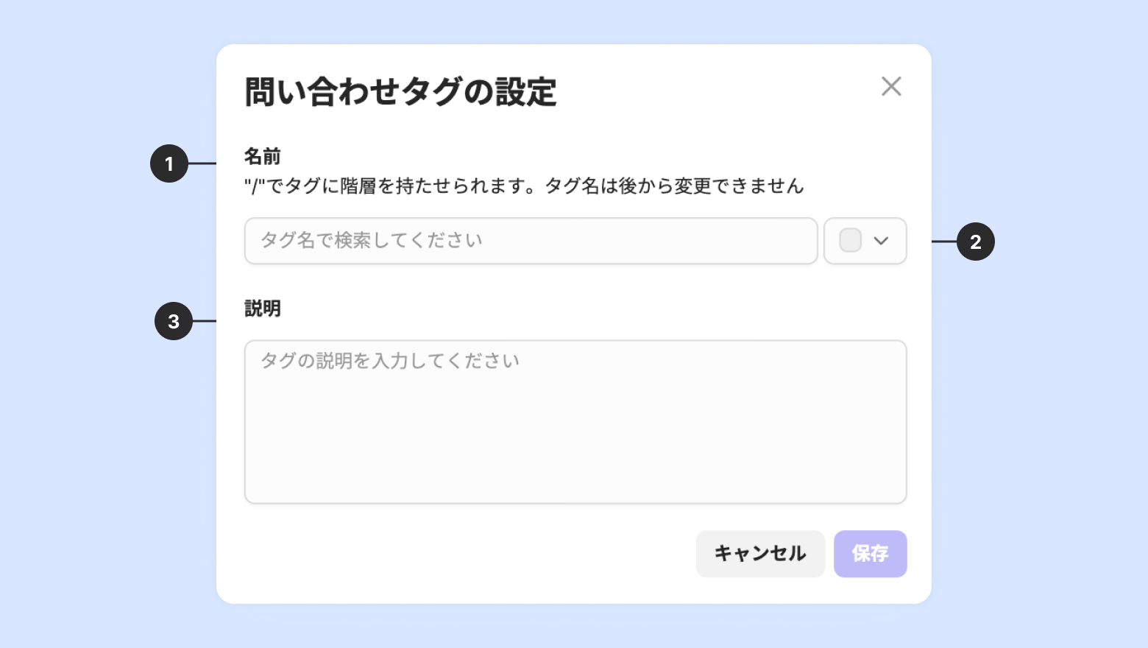Click the タグの説明を入力してください placeholder text
This screenshot has width=1148, height=648.
coord(390,361)
